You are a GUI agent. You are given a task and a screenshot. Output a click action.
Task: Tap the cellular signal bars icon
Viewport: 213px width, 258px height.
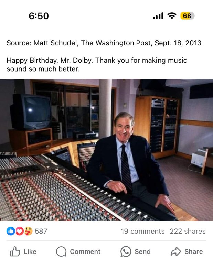click(x=158, y=16)
